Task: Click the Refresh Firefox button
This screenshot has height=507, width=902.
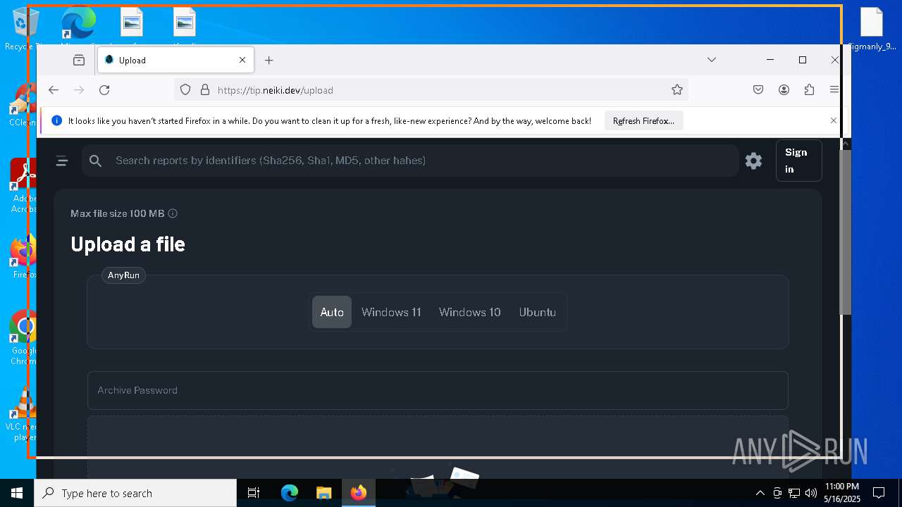Action: click(643, 121)
